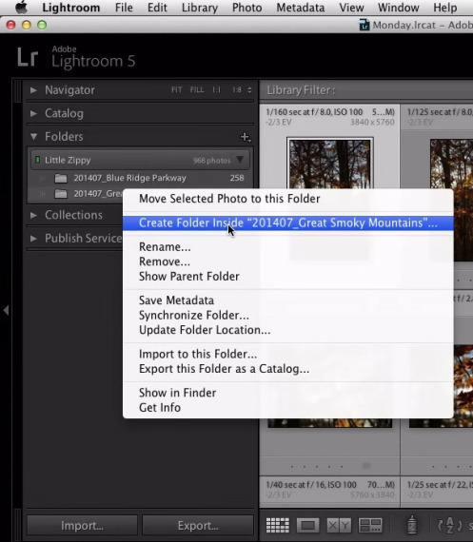
Task: Toggle the A-Z sort direction icon
Action: (449, 526)
